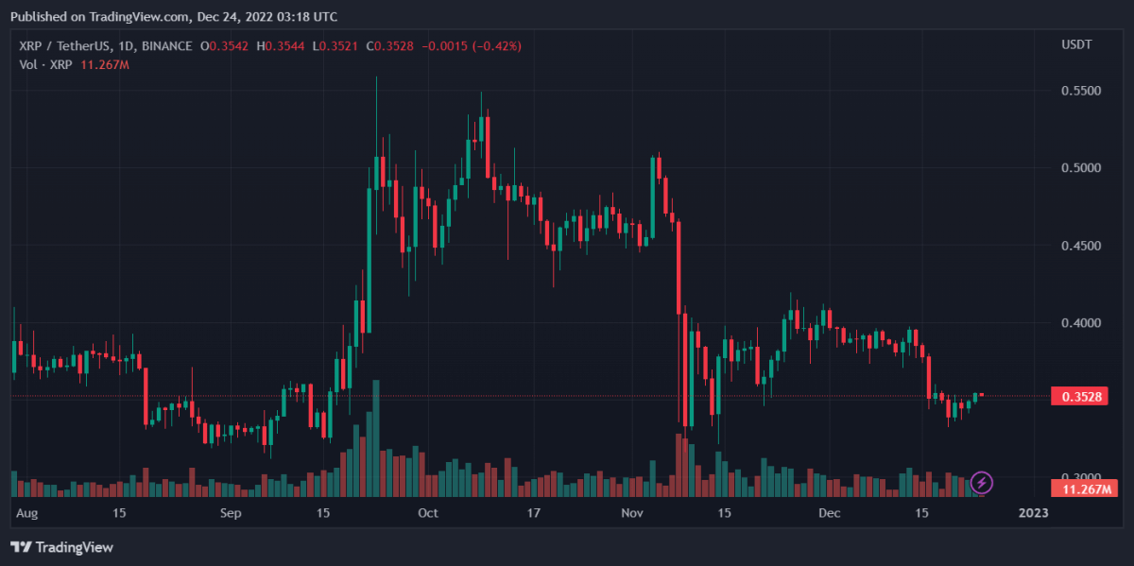Click the 0.4000 price level label
The image size is (1134, 566).
pos(1078,323)
